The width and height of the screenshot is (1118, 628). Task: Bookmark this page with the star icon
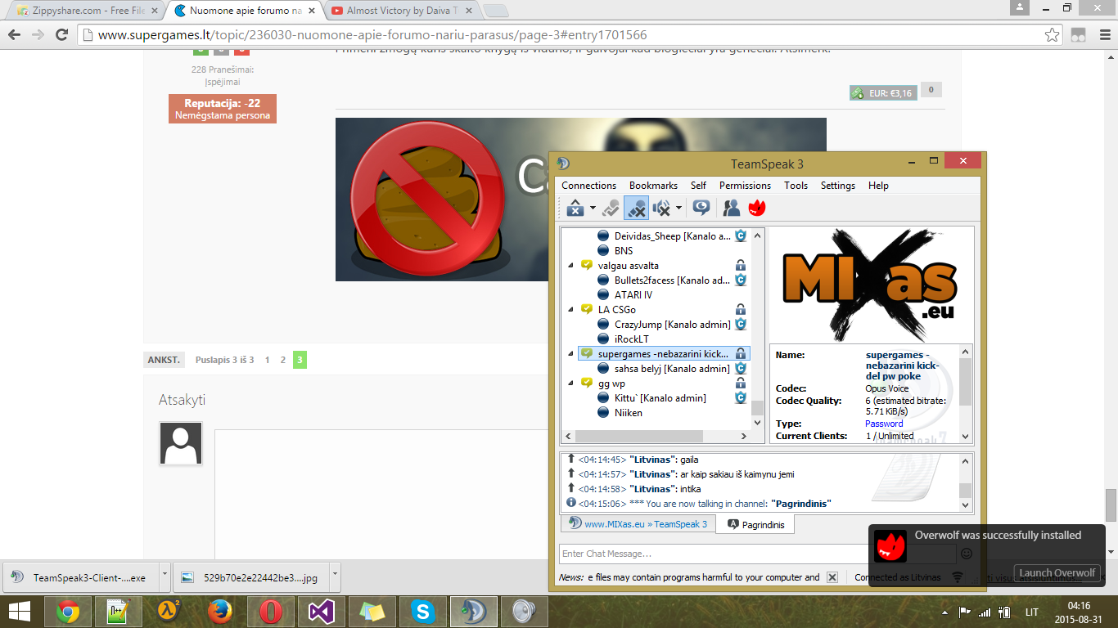tap(1053, 35)
